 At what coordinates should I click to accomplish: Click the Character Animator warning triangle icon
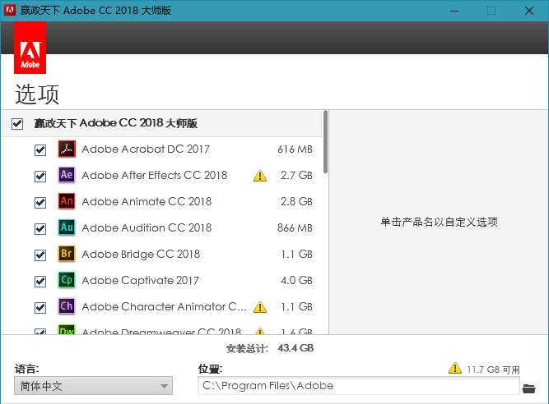(x=260, y=307)
